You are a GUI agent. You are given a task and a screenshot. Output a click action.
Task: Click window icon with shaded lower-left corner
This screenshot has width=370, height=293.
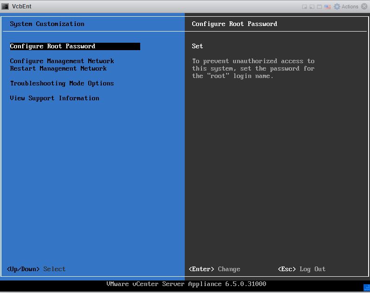tap(312, 7)
